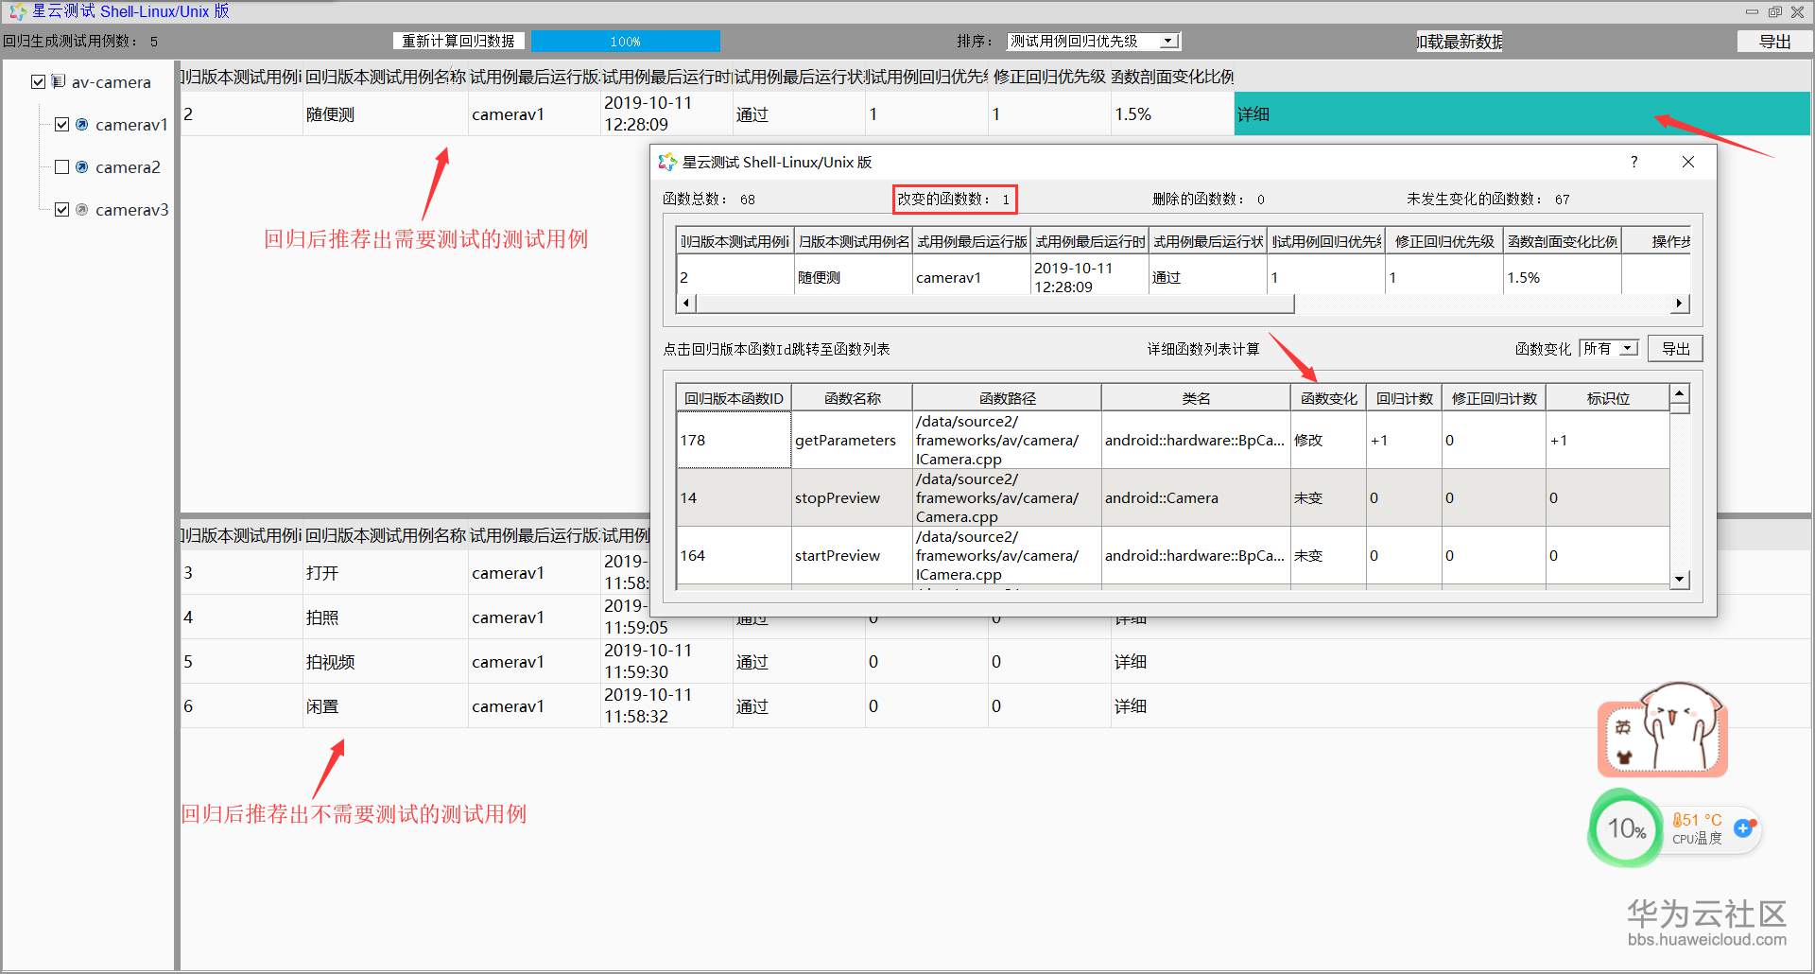
Task: Click the 修正回归优先级 header in the main top table
Action: (1049, 76)
